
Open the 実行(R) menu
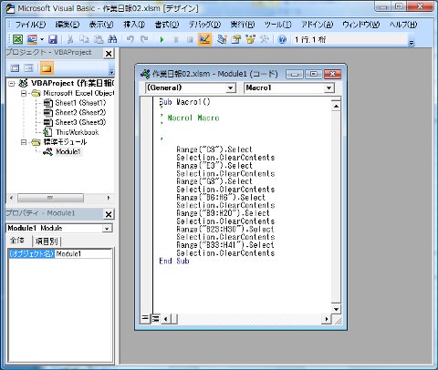[243, 25]
